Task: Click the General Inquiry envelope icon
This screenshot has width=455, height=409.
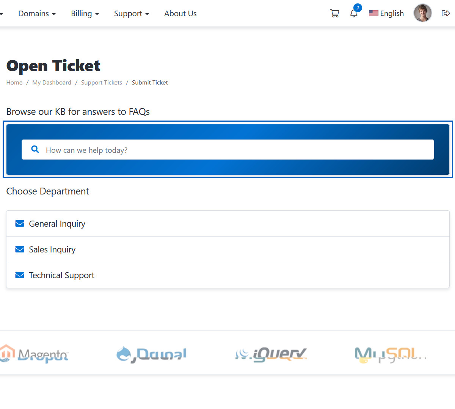Action: 20,224
